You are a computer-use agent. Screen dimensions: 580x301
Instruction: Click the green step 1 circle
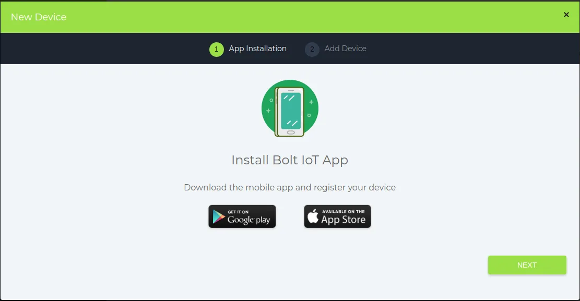click(x=216, y=49)
